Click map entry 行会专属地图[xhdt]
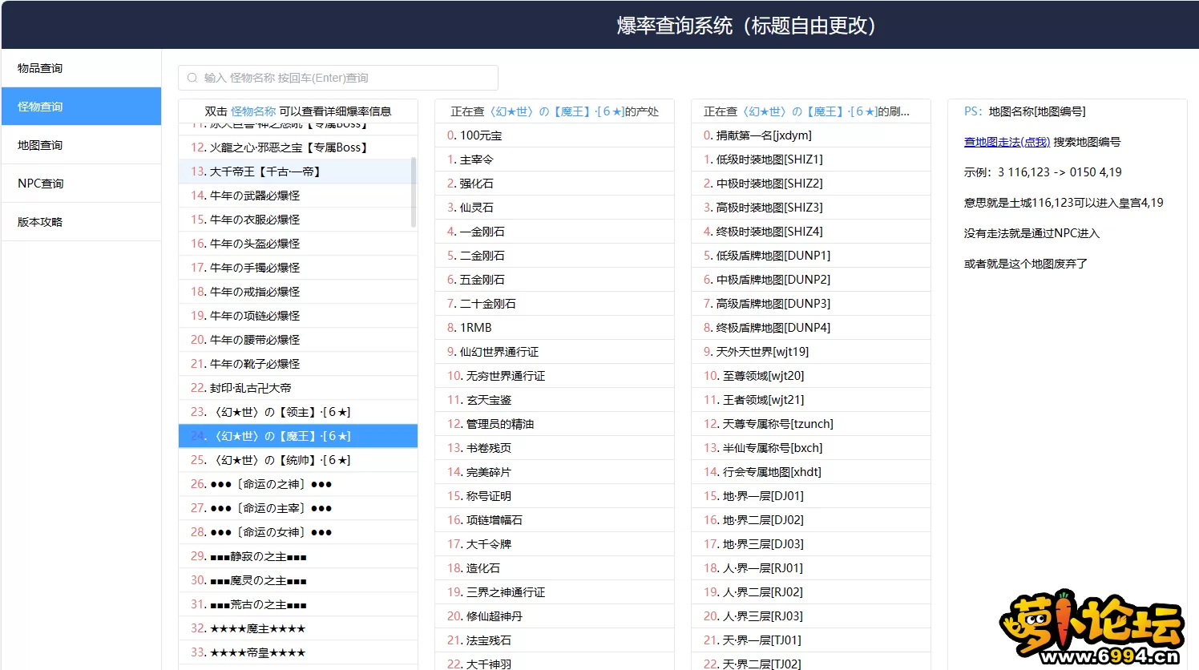 click(x=811, y=472)
